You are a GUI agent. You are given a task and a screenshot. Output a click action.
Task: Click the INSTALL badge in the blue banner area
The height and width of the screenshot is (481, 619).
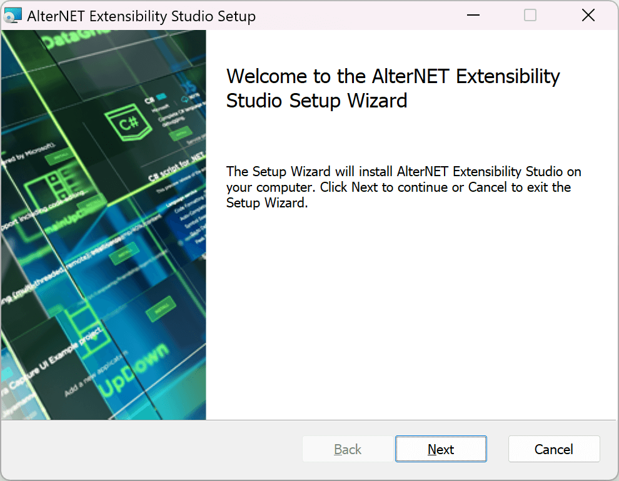click(161, 307)
